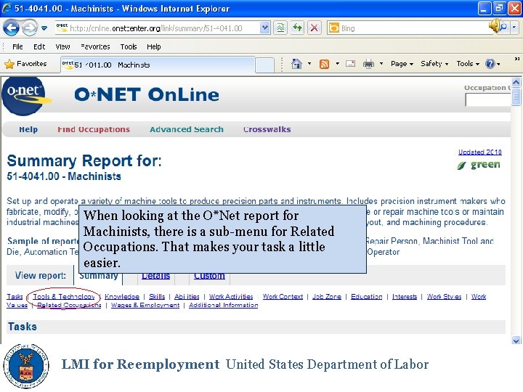Stop loading with the red X icon
This screenshot has height=392, width=523.
click(315, 28)
